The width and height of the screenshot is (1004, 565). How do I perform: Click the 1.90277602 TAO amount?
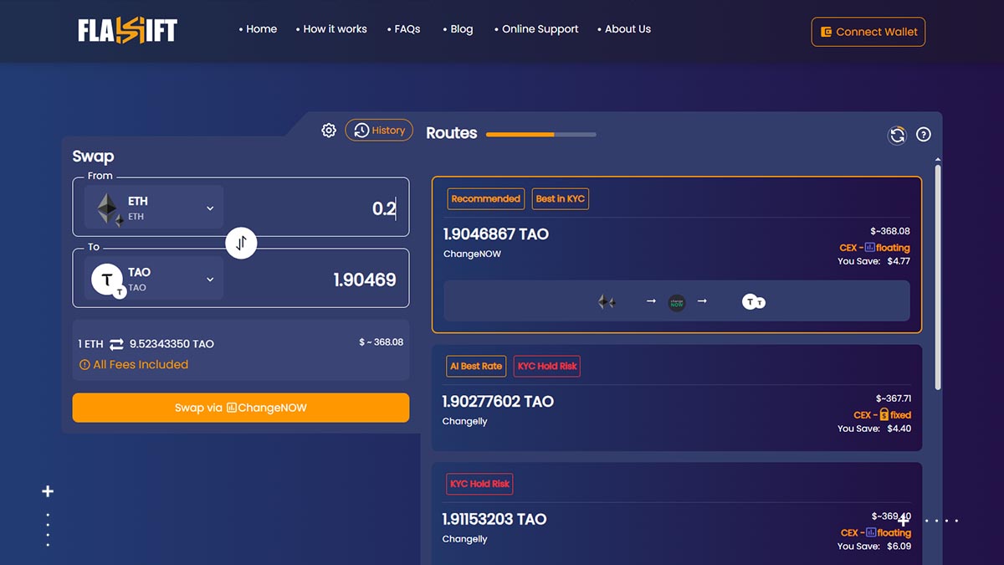498,402
